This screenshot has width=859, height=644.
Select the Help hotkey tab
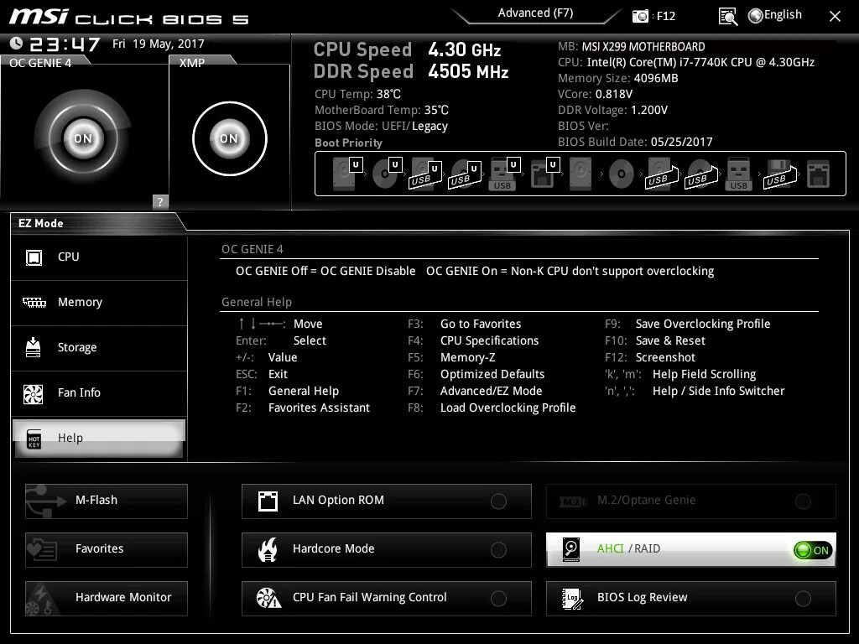tap(99, 438)
